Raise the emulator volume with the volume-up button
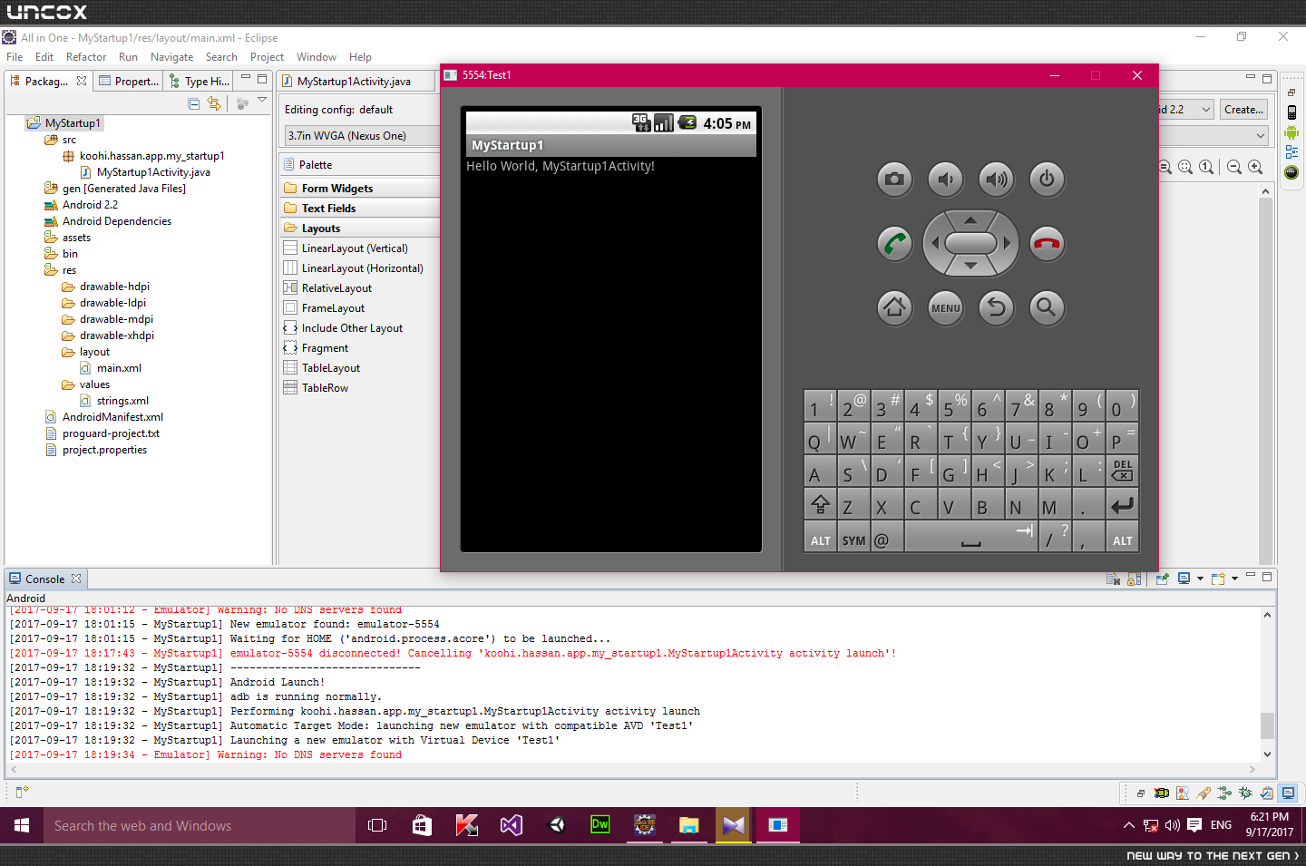 996,180
